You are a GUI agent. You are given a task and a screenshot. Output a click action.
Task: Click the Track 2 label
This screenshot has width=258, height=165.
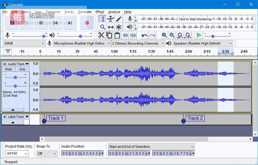click(195, 118)
